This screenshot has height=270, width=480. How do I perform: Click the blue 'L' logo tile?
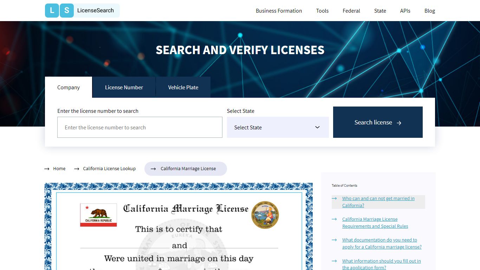pos(52,11)
